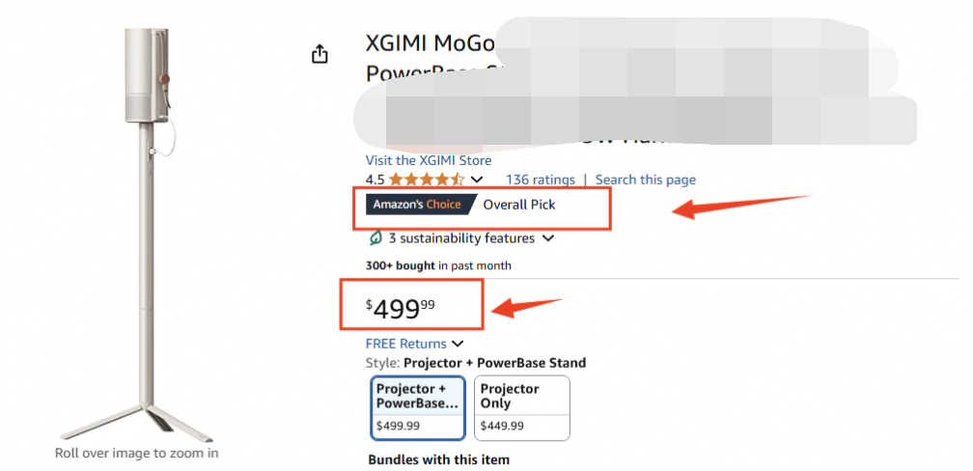Click the projector stand product image
This screenshot has width=973, height=471.
tap(150, 232)
